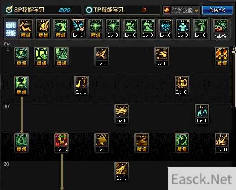This screenshot has height=190, width=236.
Task: Click the scrollbar up arrow
Action: pyautogui.click(x=233, y=49)
